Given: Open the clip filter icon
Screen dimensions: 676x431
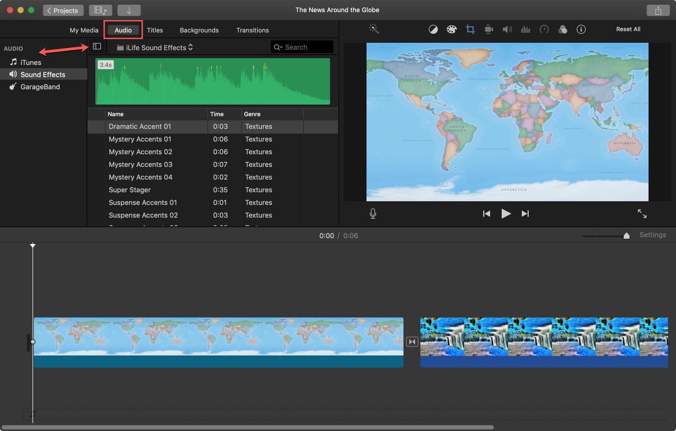Looking at the screenshot, I should point(562,30).
